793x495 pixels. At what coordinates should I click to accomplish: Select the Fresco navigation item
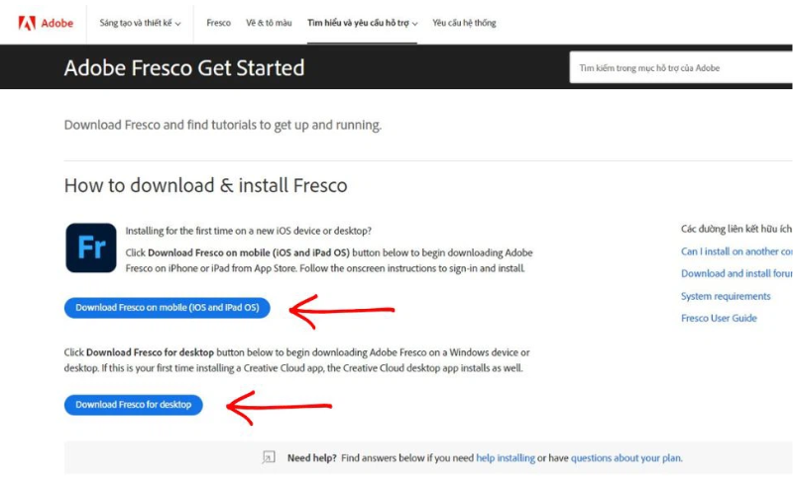click(218, 23)
